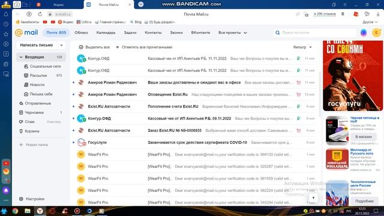This screenshot has width=384, height=216.
Task: Open favorites star in browser sidebar
Action: coord(6,34)
